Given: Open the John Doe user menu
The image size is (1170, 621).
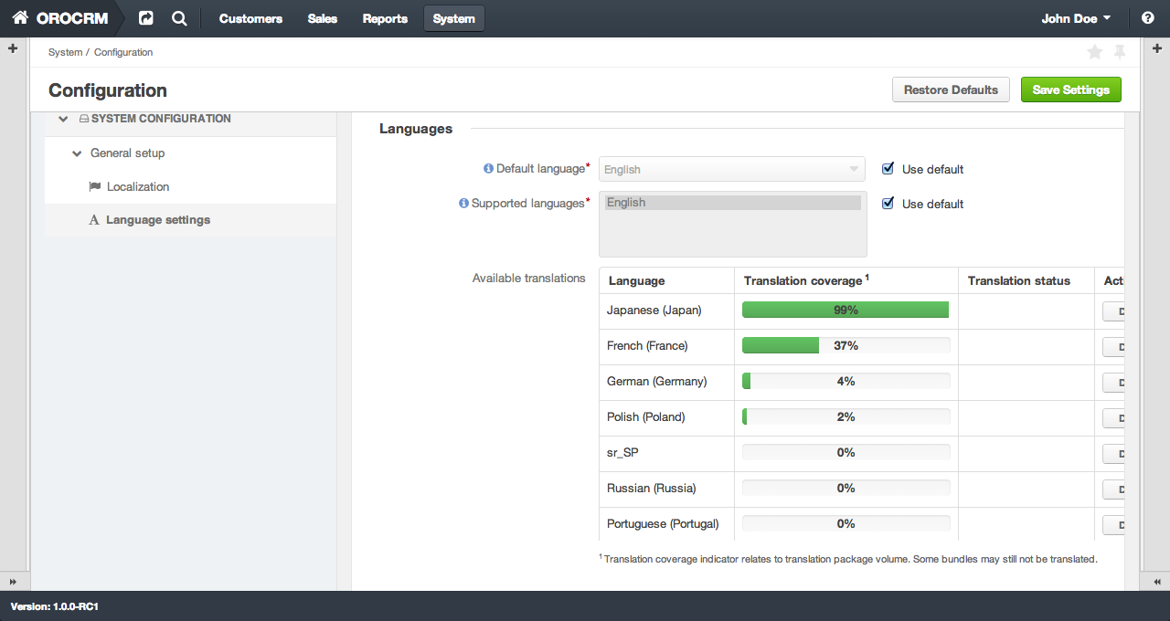Looking at the screenshot, I should [x=1076, y=18].
